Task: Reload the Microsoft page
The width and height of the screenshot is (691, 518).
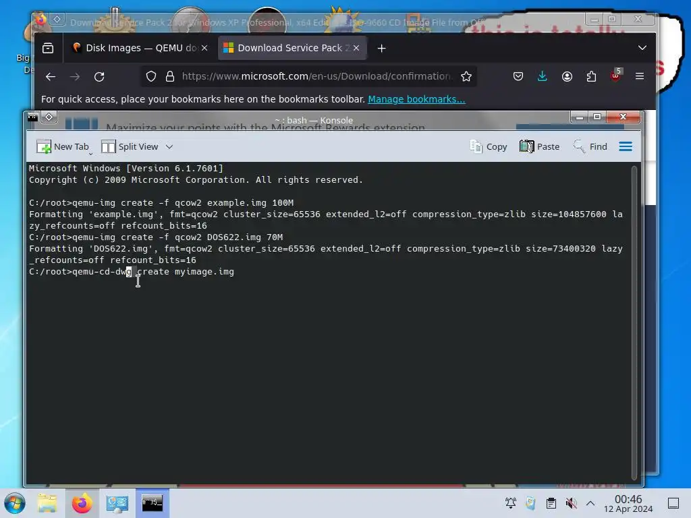Action: pyautogui.click(x=100, y=77)
